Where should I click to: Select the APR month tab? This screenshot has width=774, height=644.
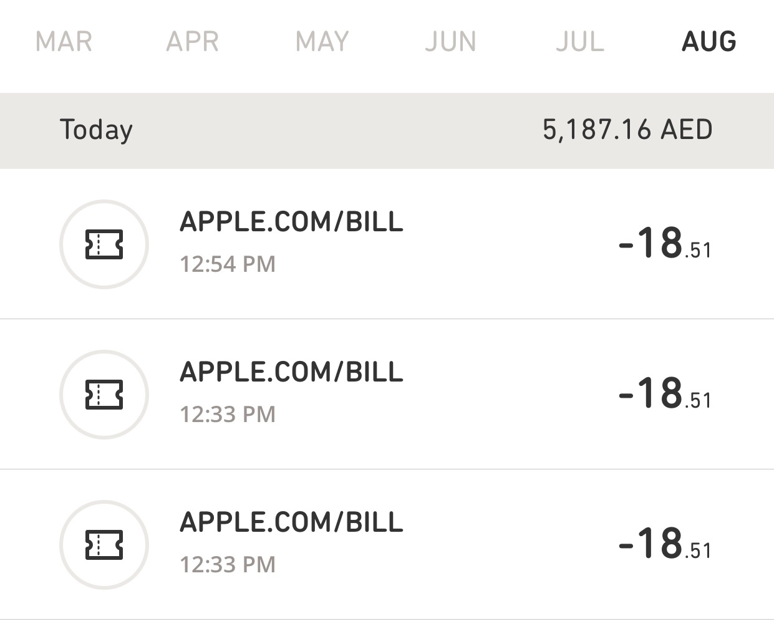(x=193, y=42)
